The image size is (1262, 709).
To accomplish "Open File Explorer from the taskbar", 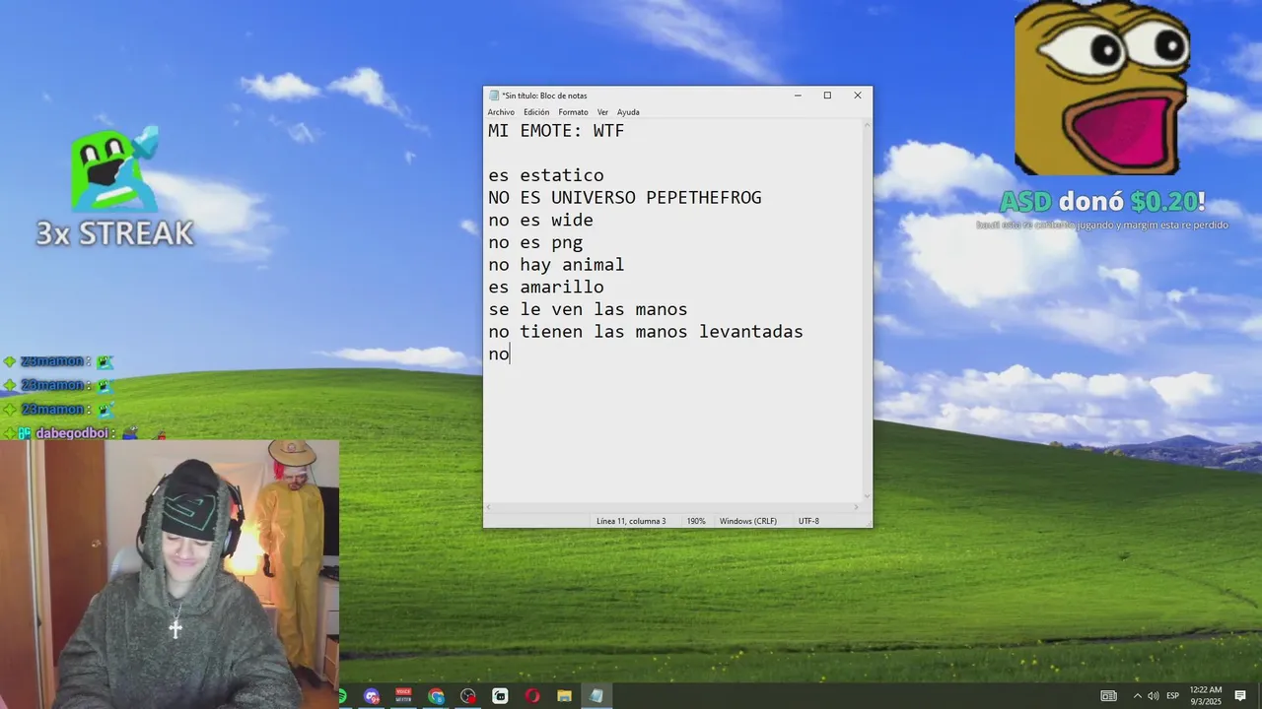I will [564, 696].
